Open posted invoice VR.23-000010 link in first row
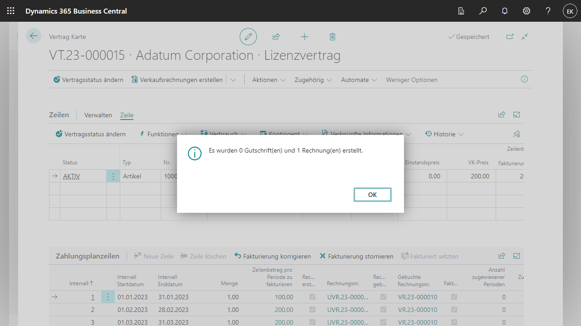This screenshot has width=581, height=326. click(x=417, y=297)
